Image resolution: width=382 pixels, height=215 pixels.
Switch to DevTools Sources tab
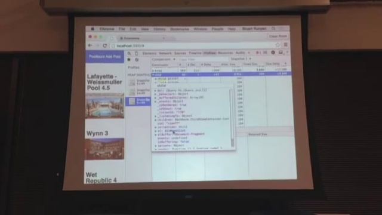[x=180, y=53]
